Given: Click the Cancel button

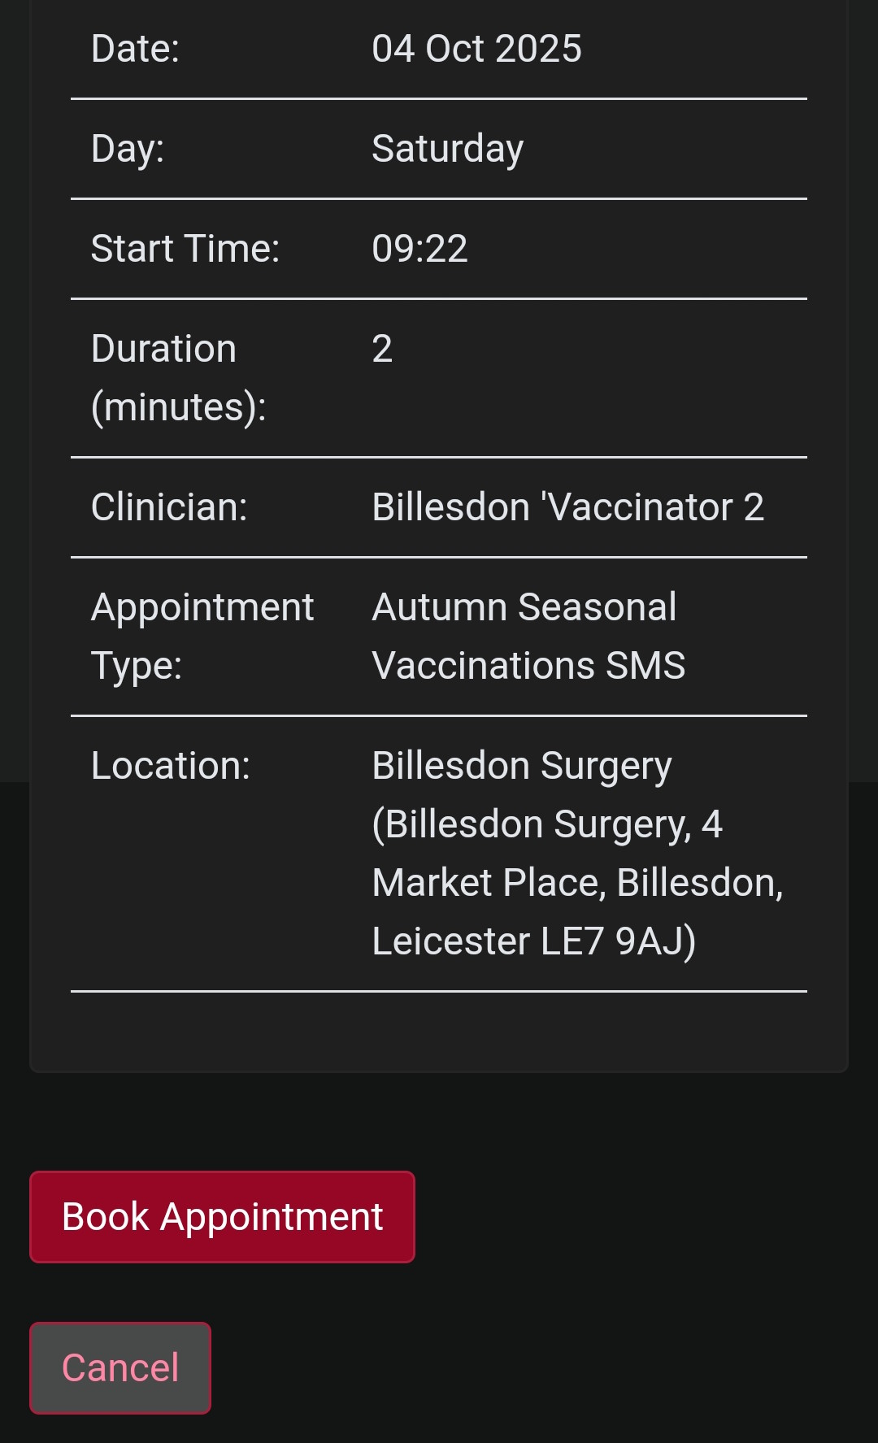Looking at the screenshot, I should point(120,1367).
